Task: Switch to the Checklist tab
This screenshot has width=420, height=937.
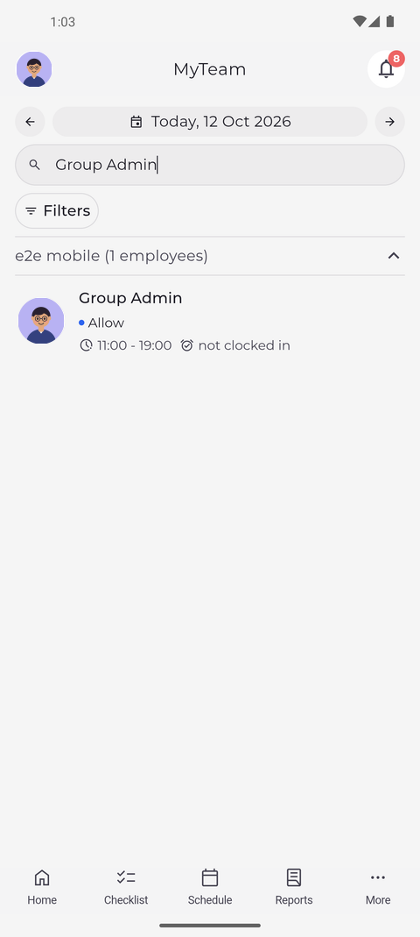Action: pos(126,887)
